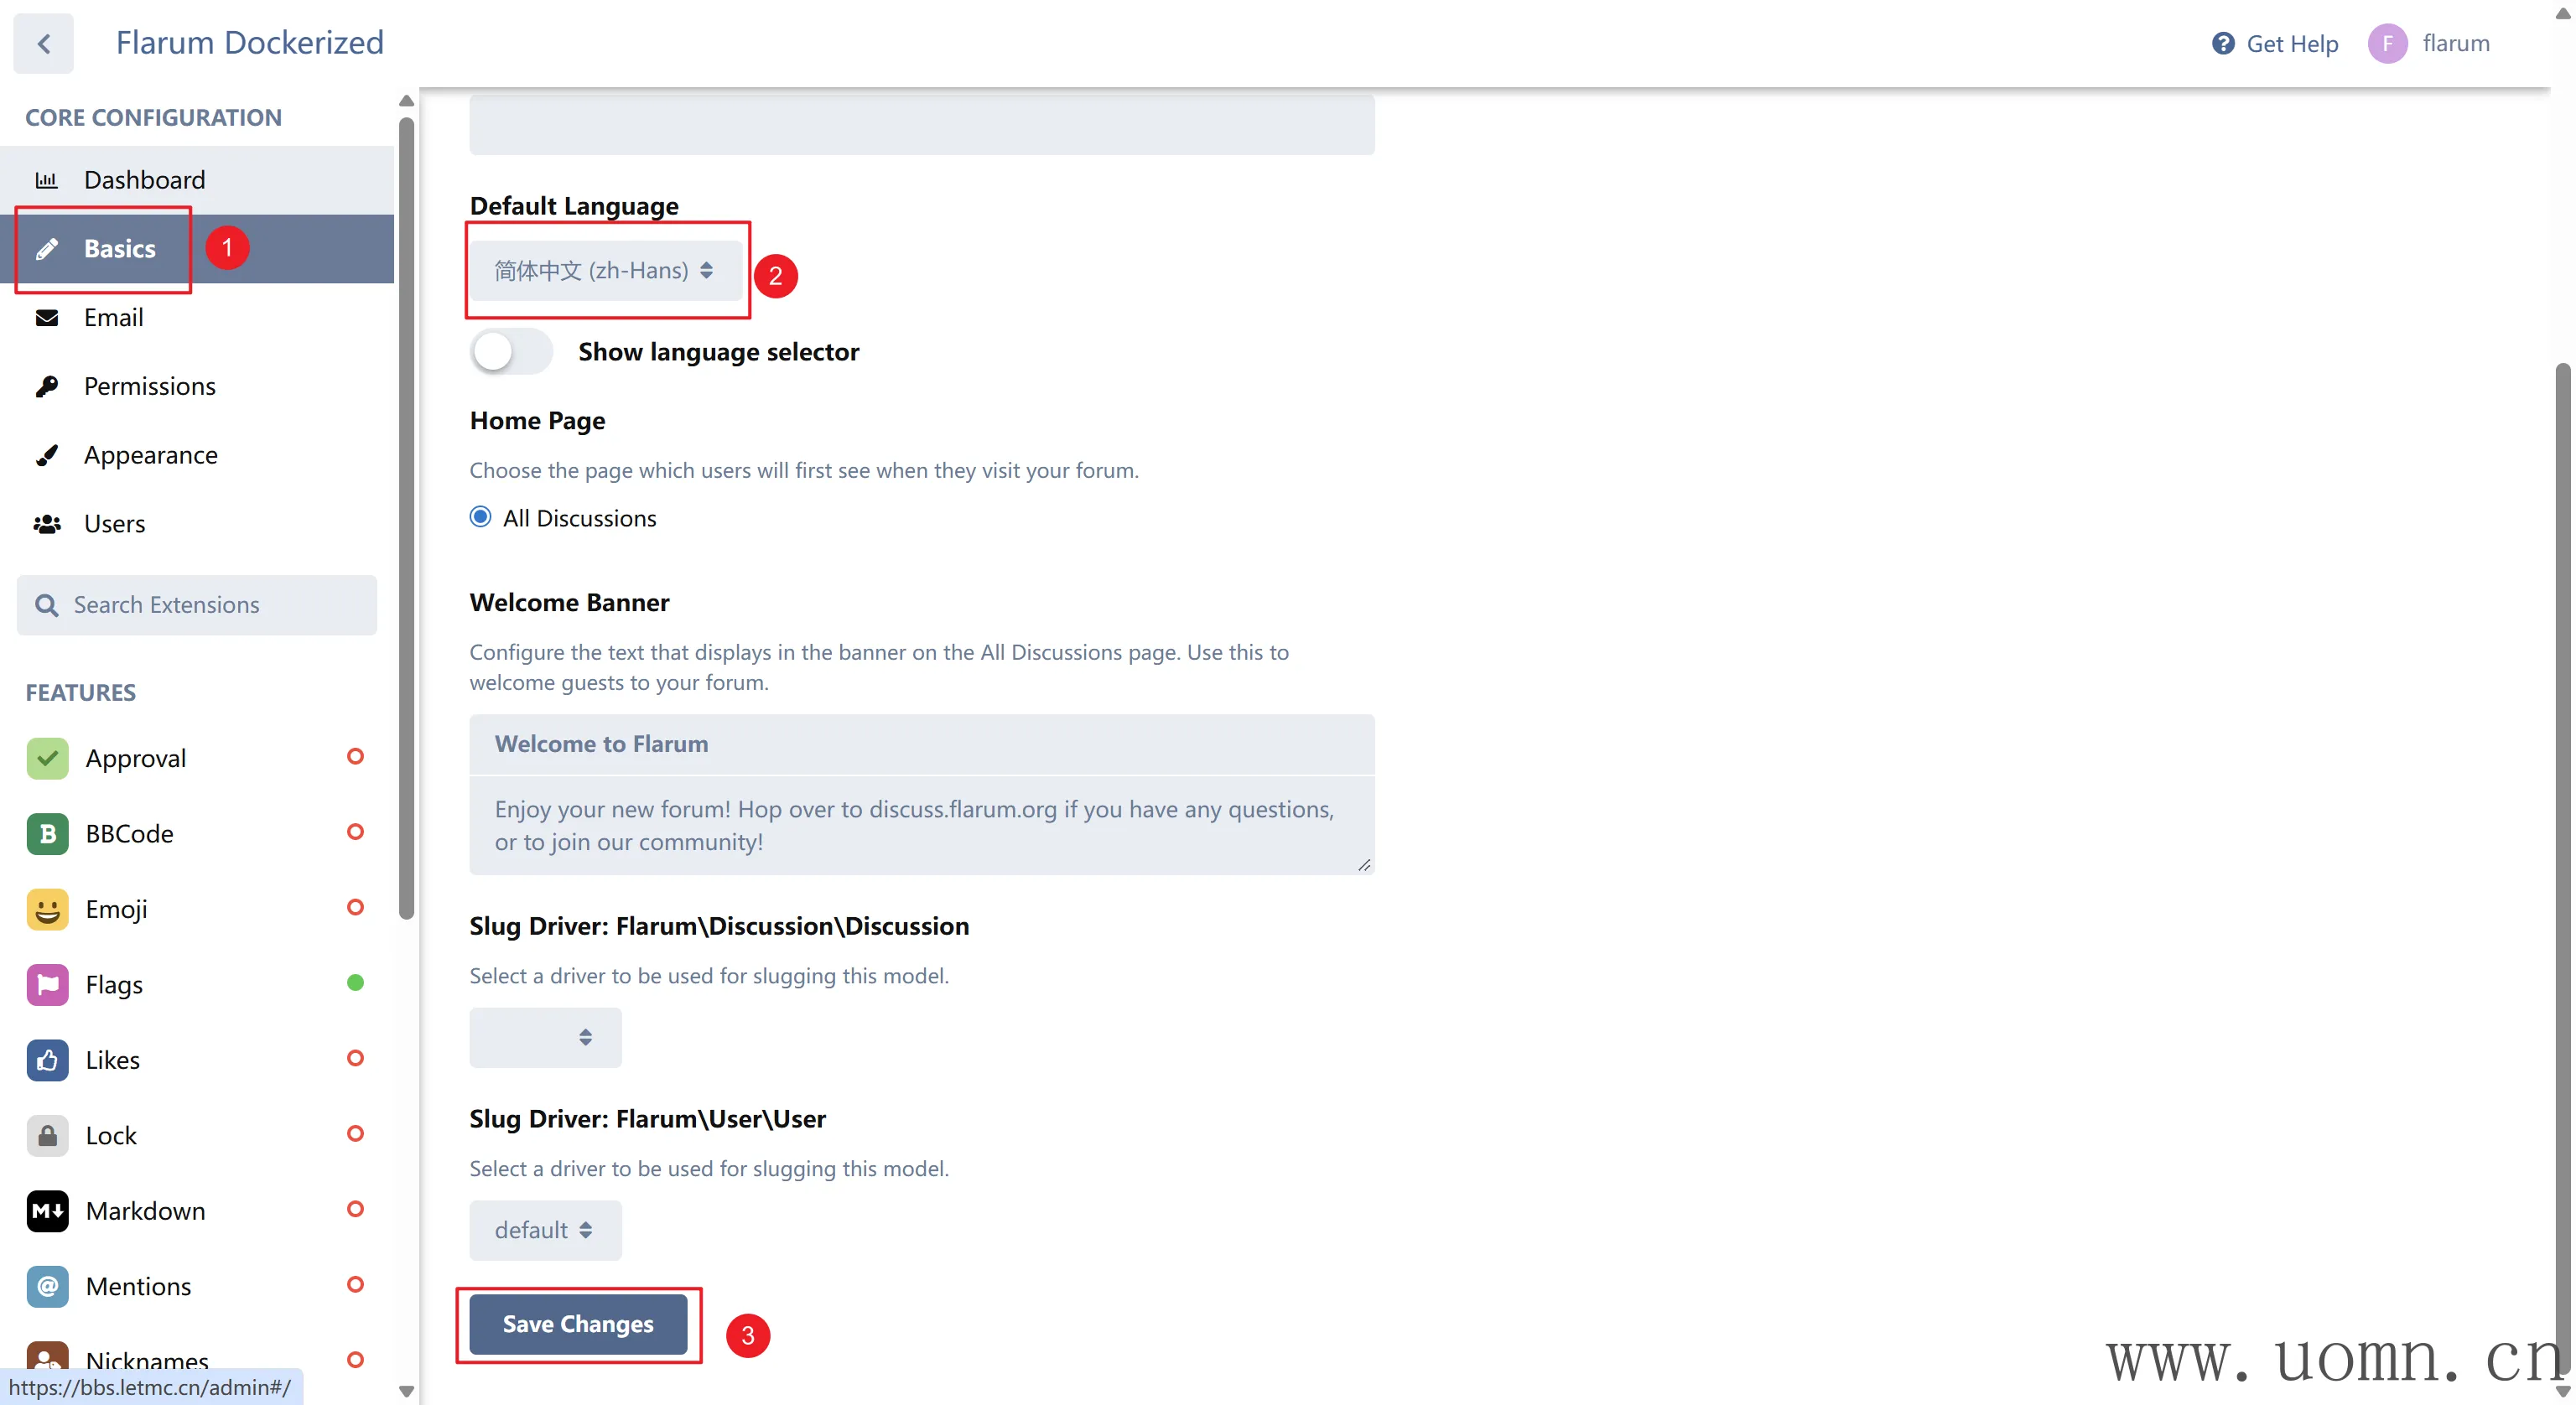Open the BBCode extension icon
2576x1405 pixels.
pos(47,833)
